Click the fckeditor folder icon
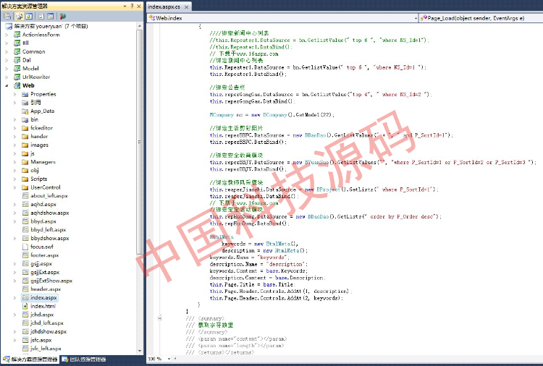This screenshot has width=543, height=366. pos(25,128)
